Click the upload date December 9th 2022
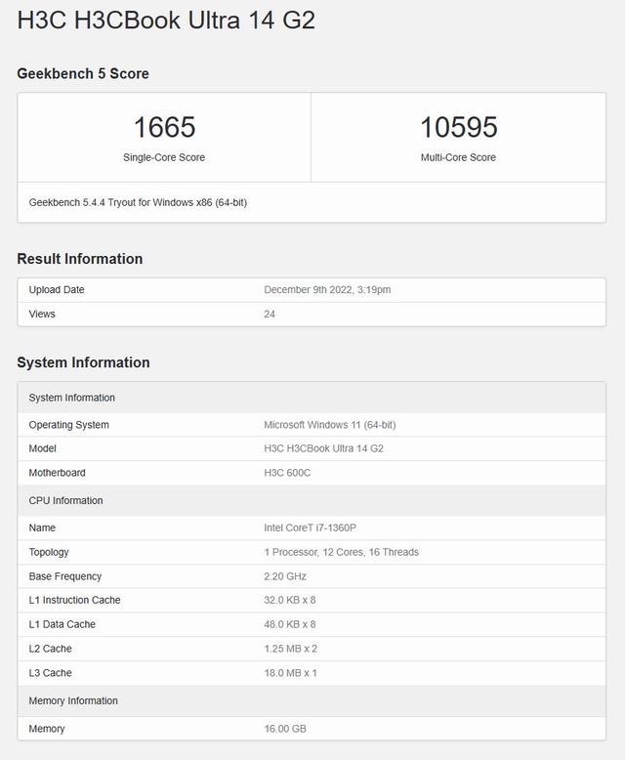Screen dimensions: 625x760 pyautogui.click(x=327, y=290)
